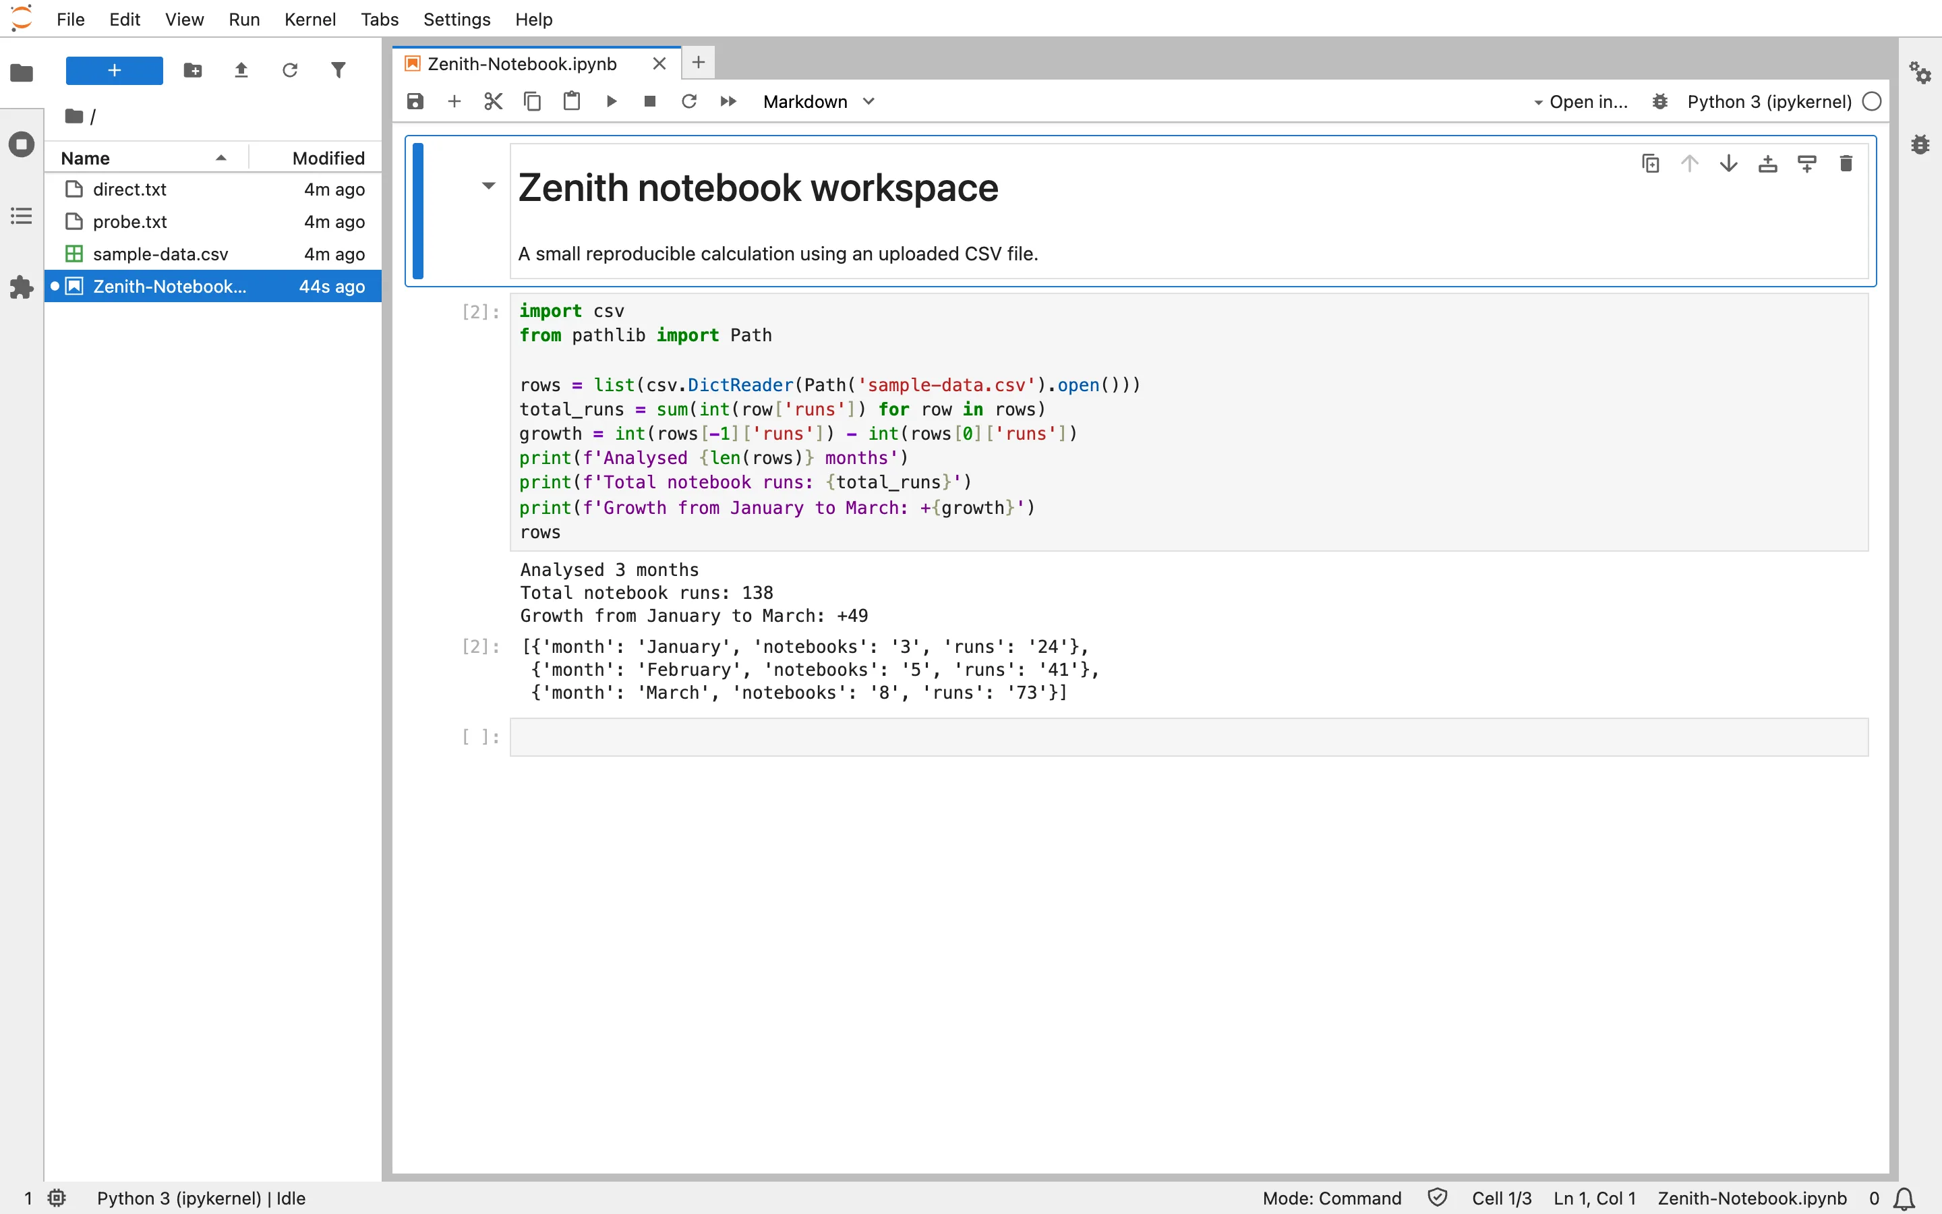The width and height of the screenshot is (1942, 1214).
Task: Run the selected cell and advance
Action: (611, 101)
